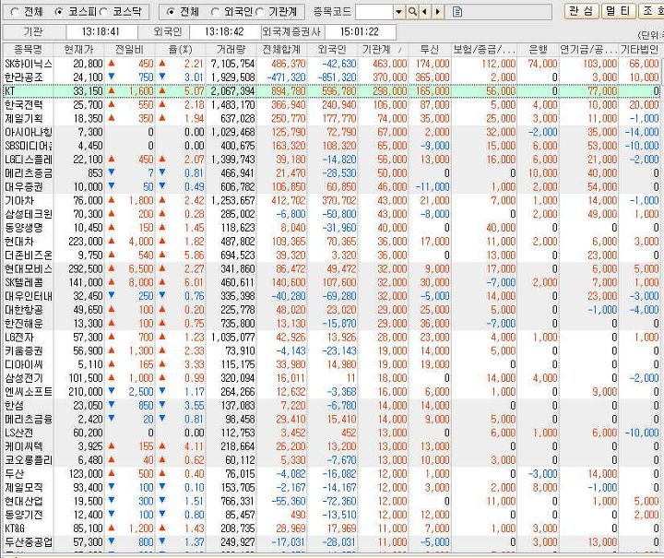Sort by 종목명 column header
The width and height of the screenshot is (664, 558).
29,50
